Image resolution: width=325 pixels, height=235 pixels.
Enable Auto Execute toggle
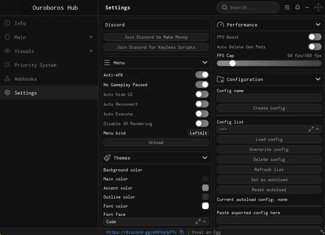[x=202, y=114]
